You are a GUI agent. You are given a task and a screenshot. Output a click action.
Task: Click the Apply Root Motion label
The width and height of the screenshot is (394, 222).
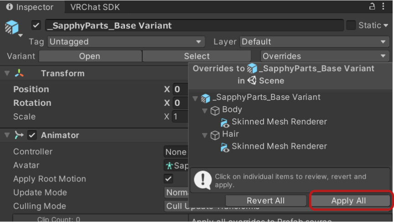click(50, 179)
